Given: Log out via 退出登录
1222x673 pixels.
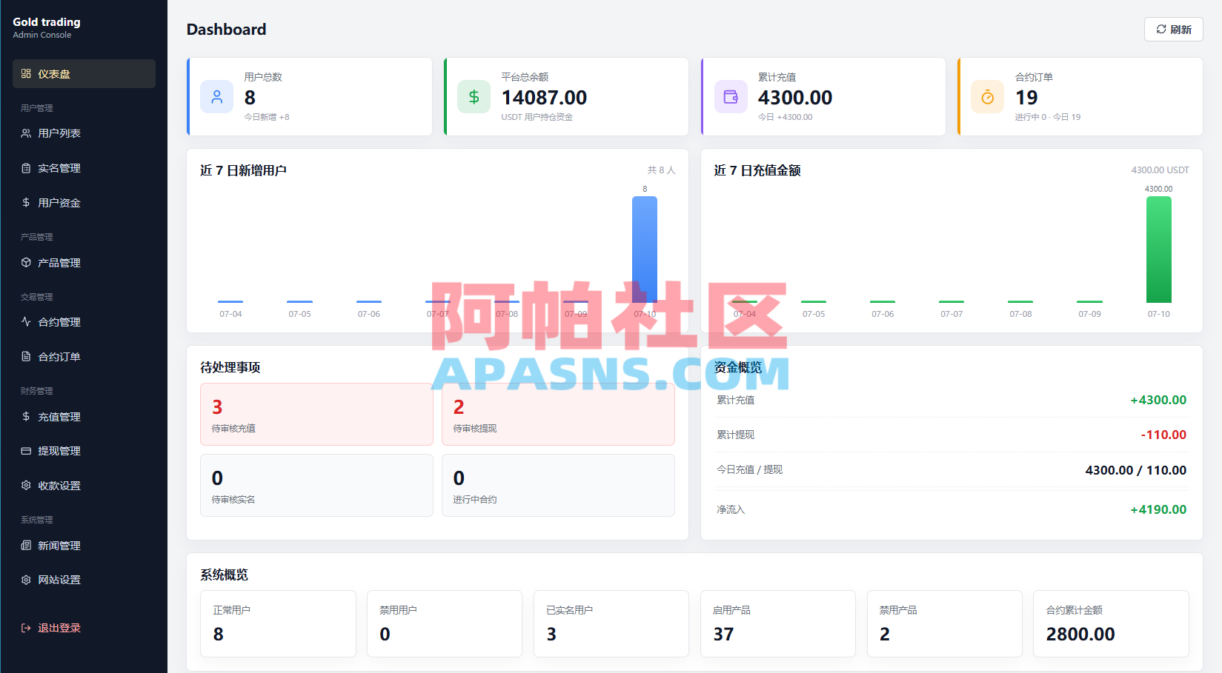Looking at the screenshot, I should click(84, 628).
